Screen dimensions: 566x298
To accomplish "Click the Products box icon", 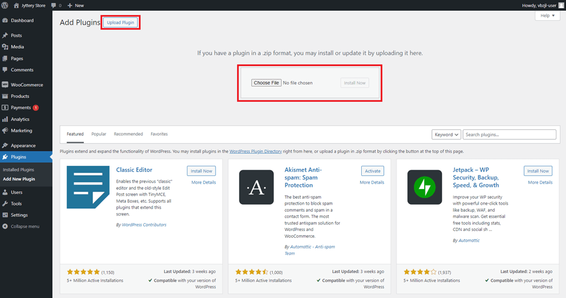I will (x=5, y=96).
